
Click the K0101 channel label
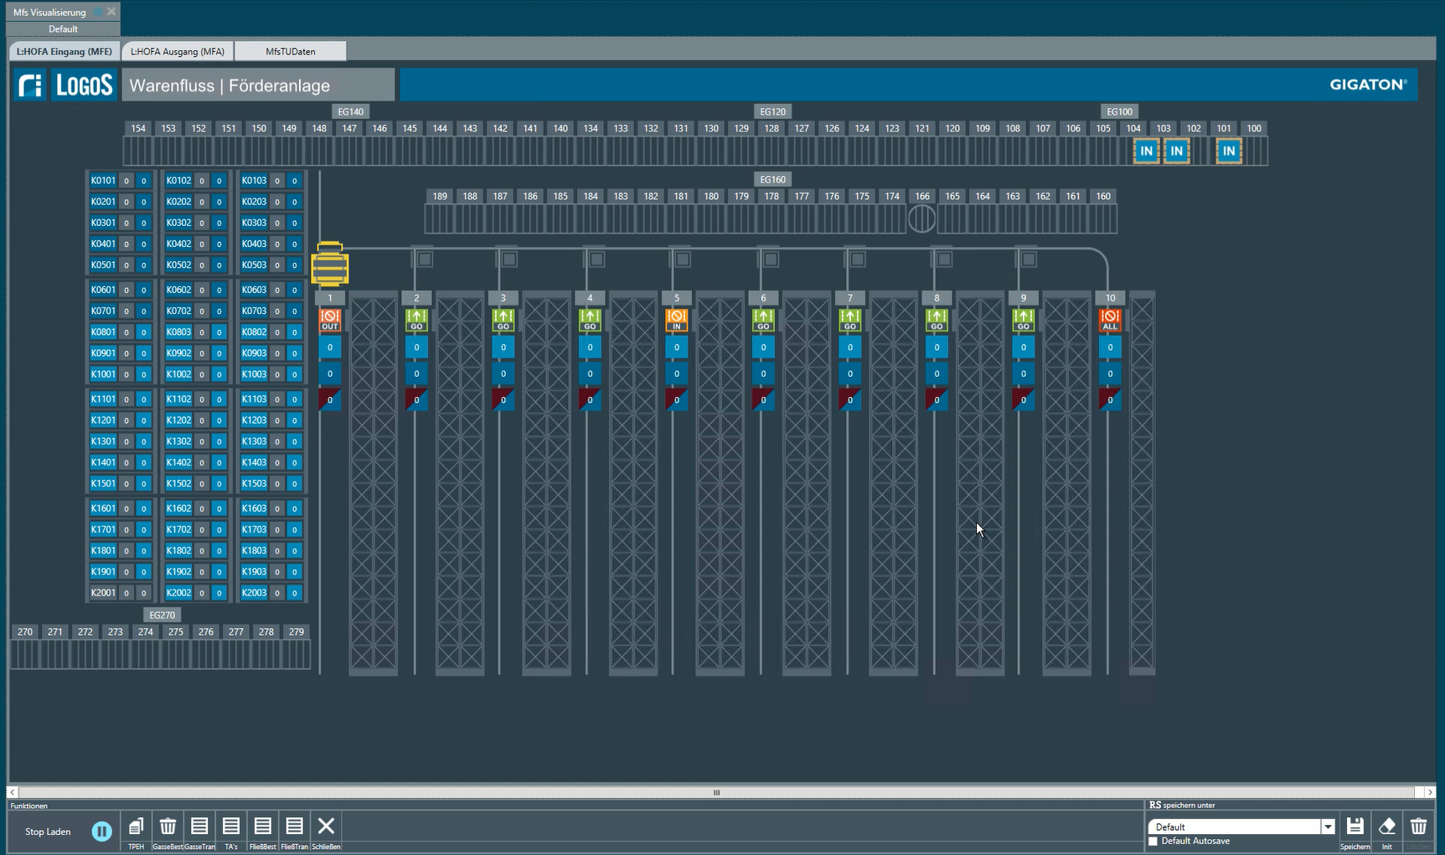pyautogui.click(x=103, y=180)
